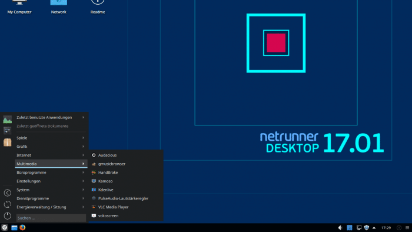Expand Zuletzt benutzte Anwendungen category
The height and width of the screenshot is (232, 412).
point(51,117)
